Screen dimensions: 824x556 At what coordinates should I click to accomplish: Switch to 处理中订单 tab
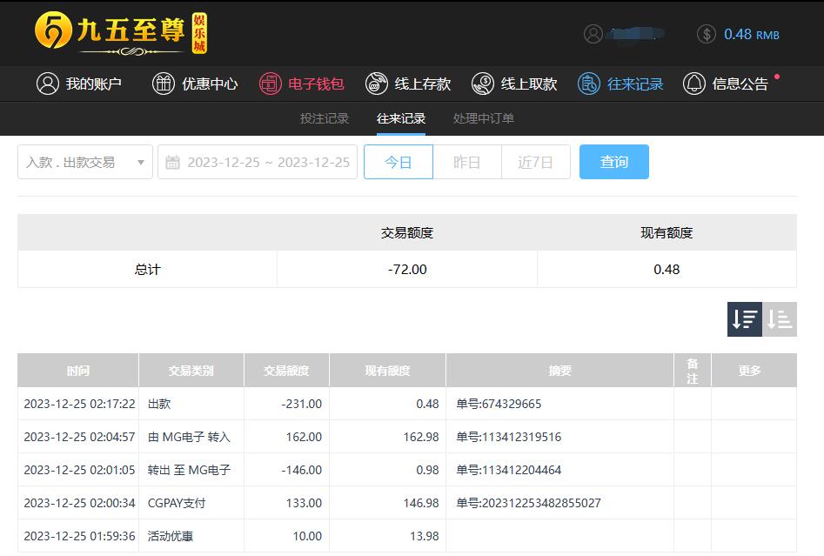pyautogui.click(x=484, y=118)
